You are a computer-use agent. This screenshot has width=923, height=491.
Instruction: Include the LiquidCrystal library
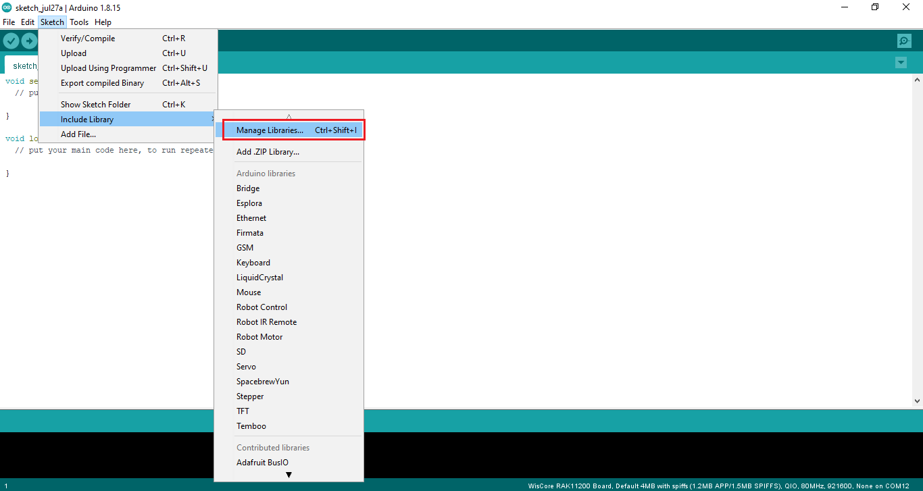click(x=289, y=278)
